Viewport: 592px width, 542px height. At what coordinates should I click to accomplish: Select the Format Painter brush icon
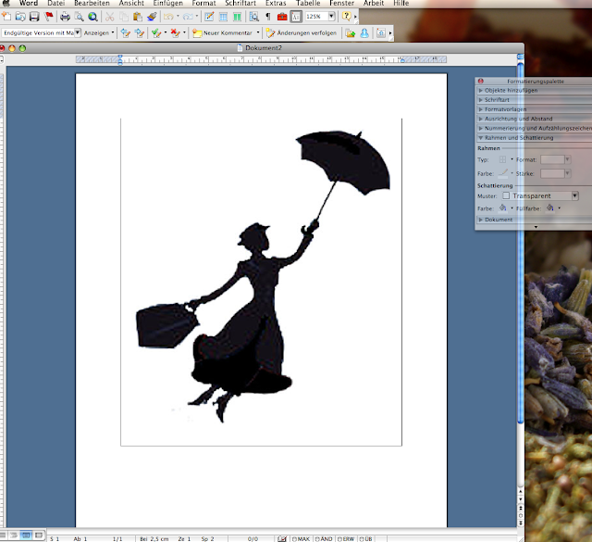(152, 17)
